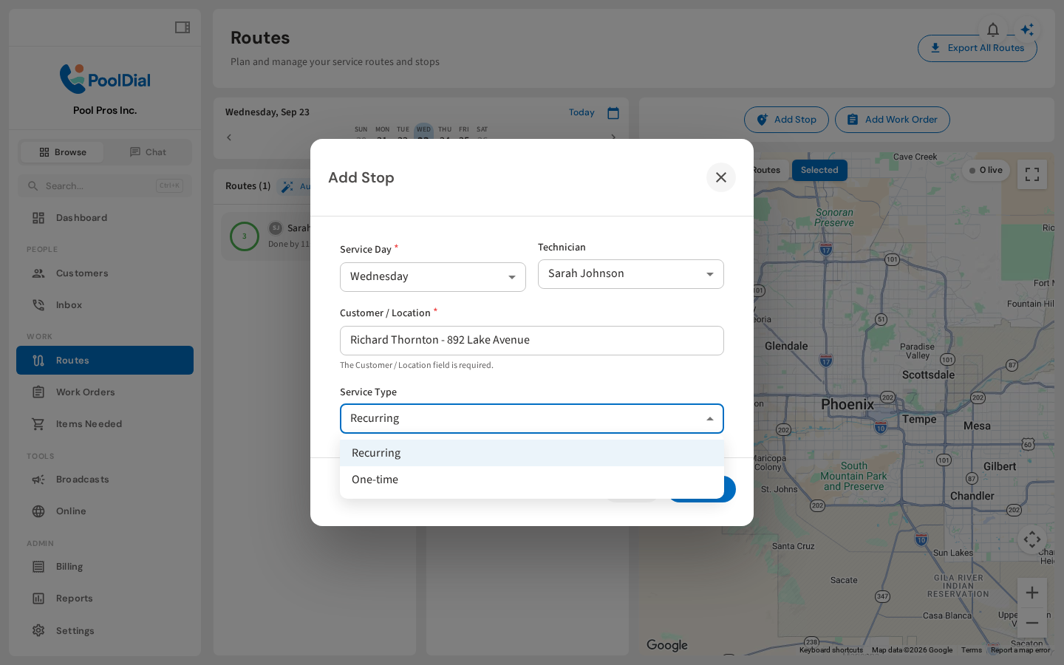Open the calendar date picker icon
The height and width of the screenshot is (665, 1064).
[613, 113]
